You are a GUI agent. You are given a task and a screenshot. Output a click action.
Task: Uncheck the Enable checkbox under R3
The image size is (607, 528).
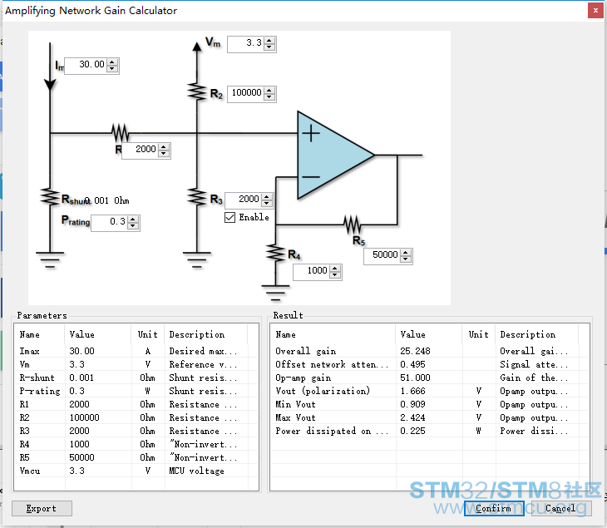click(229, 217)
